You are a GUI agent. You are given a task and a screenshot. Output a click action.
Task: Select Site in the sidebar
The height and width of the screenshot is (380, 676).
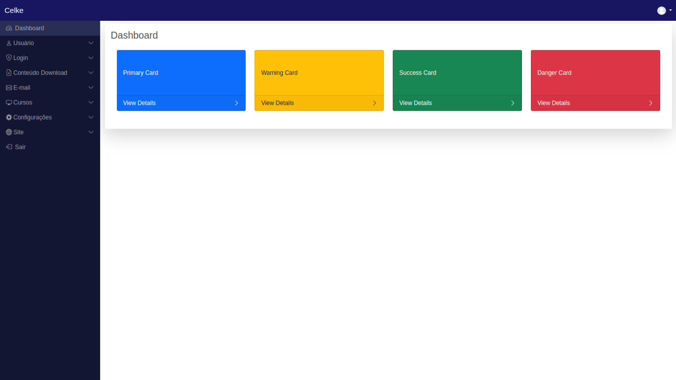point(50,132)
